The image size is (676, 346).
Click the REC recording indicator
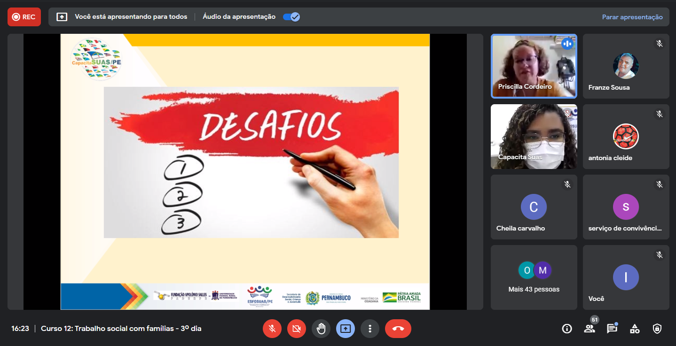click(24, 17)
